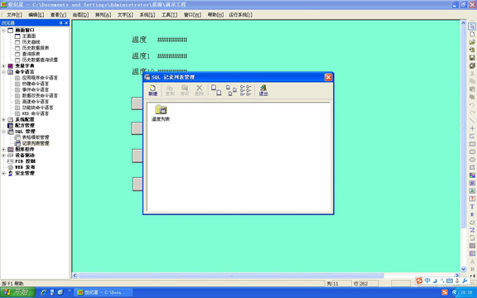
Task: Collapse the 画面窗口 tree node
Action: pos(3,30)
